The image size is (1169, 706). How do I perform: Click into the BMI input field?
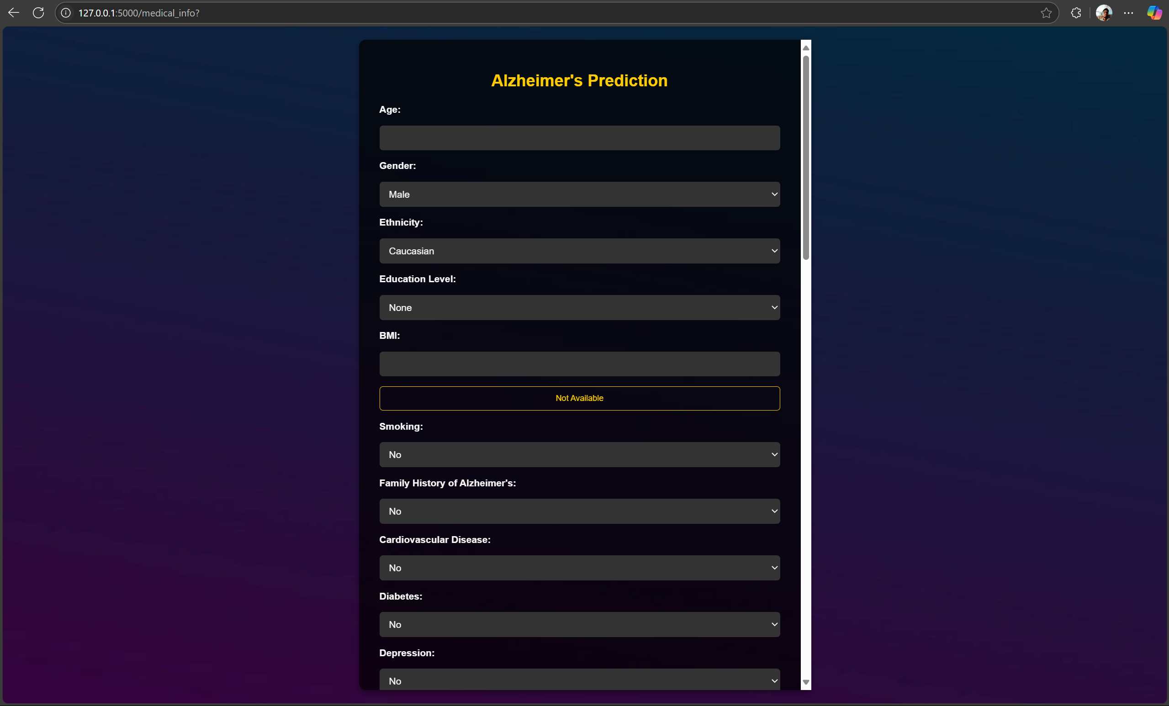[x=579, y=364]
